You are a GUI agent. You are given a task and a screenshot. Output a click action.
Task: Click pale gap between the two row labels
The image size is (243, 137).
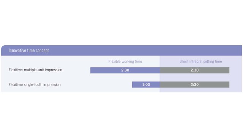(35, 77)
